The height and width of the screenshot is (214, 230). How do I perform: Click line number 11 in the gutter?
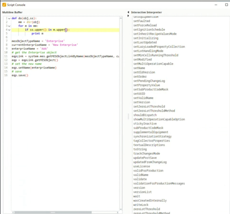[x=6, y=56]
